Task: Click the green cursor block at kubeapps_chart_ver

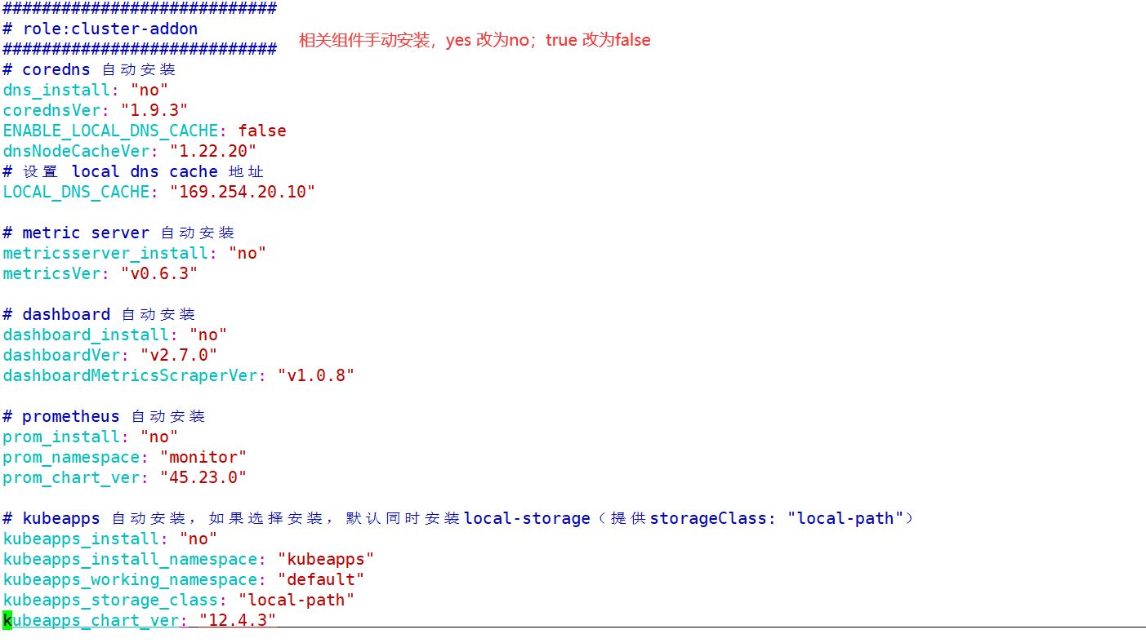Action: click(x=7, y=620)
